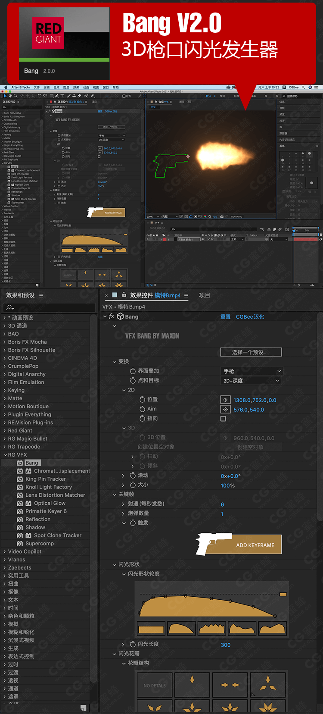Collapse the RG VFX category in enlarged list
The height and width of the screenshot is (714, 323).
coord(5,455)
